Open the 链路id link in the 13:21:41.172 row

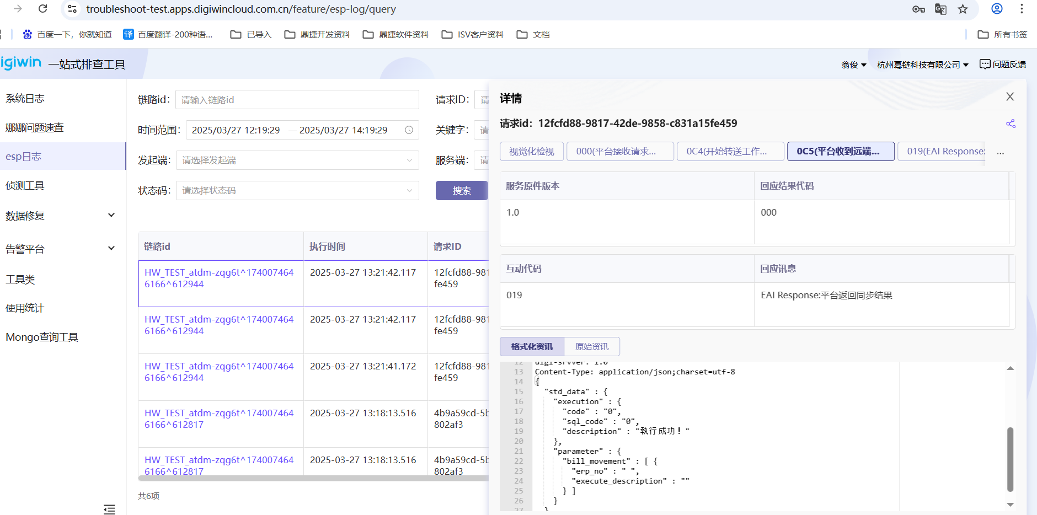point(219,372)
